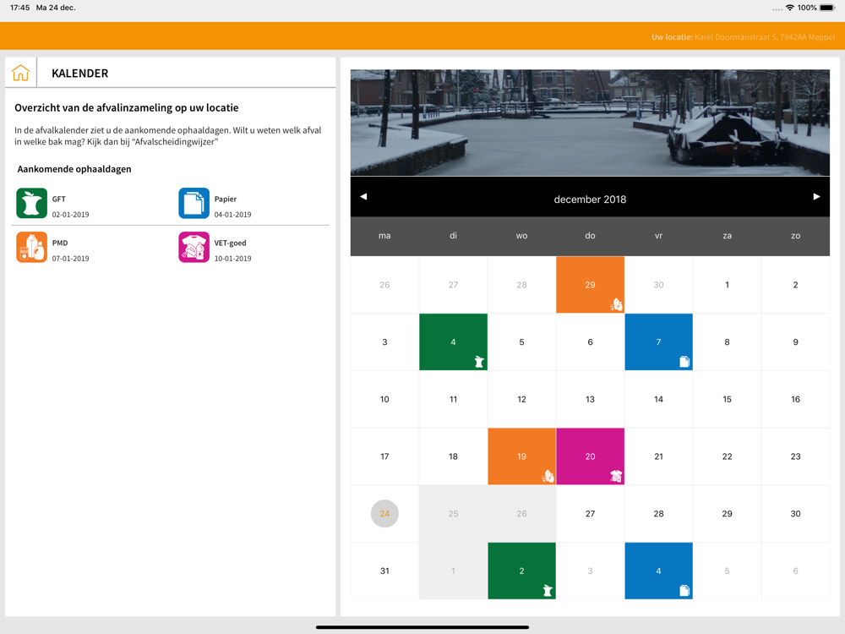Select December 9 in the calendar
845x634 pixels.
pos(795,342)
